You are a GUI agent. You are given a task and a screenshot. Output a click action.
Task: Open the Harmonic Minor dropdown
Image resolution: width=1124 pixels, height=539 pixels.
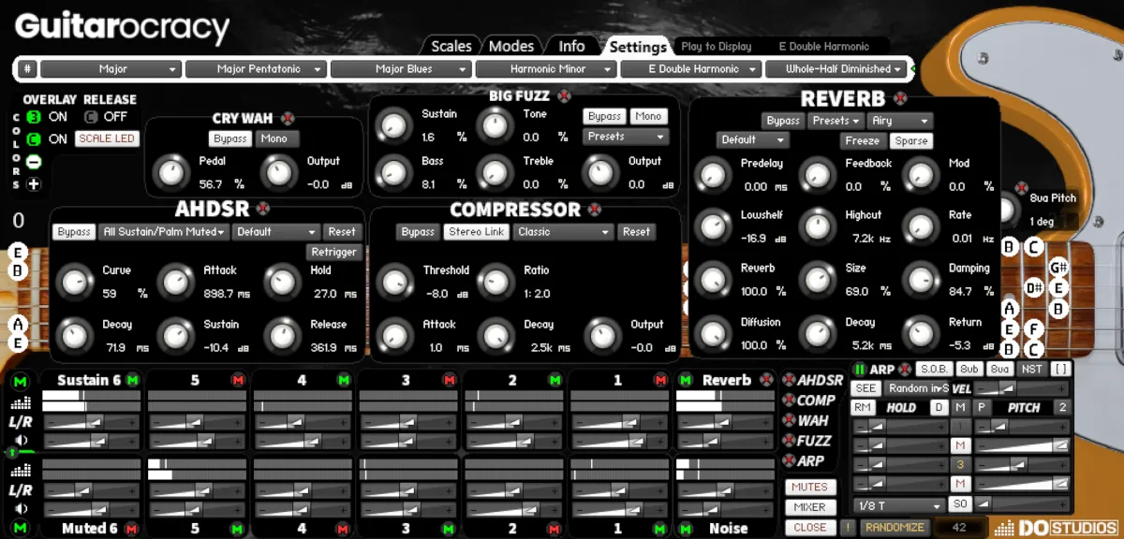tap(546, 69)
